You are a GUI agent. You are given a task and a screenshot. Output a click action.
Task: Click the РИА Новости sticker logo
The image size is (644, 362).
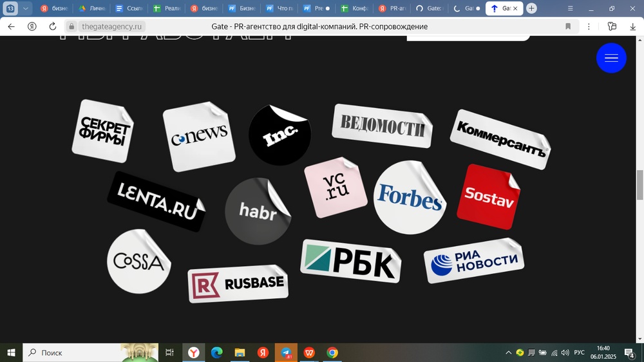coord(474,260)
